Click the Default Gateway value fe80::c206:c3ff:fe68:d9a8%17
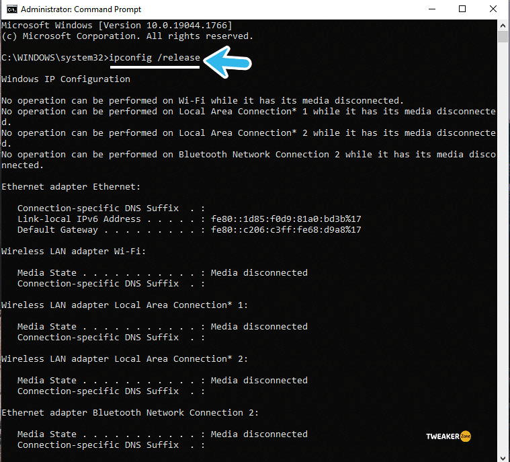Viewport: 510px width, 462px height. (286, 230)
